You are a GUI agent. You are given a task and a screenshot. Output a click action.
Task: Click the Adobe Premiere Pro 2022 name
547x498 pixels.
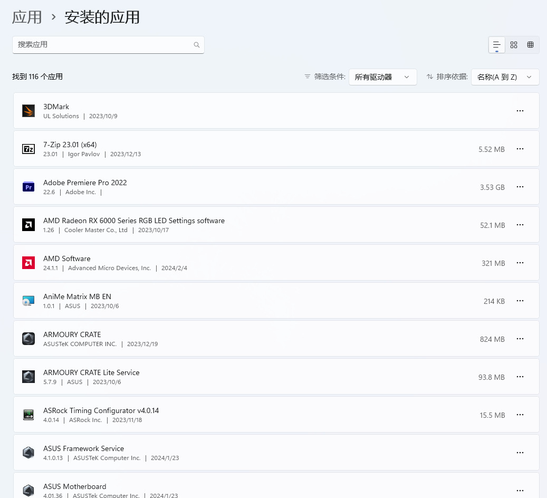[x=85, y=183]
